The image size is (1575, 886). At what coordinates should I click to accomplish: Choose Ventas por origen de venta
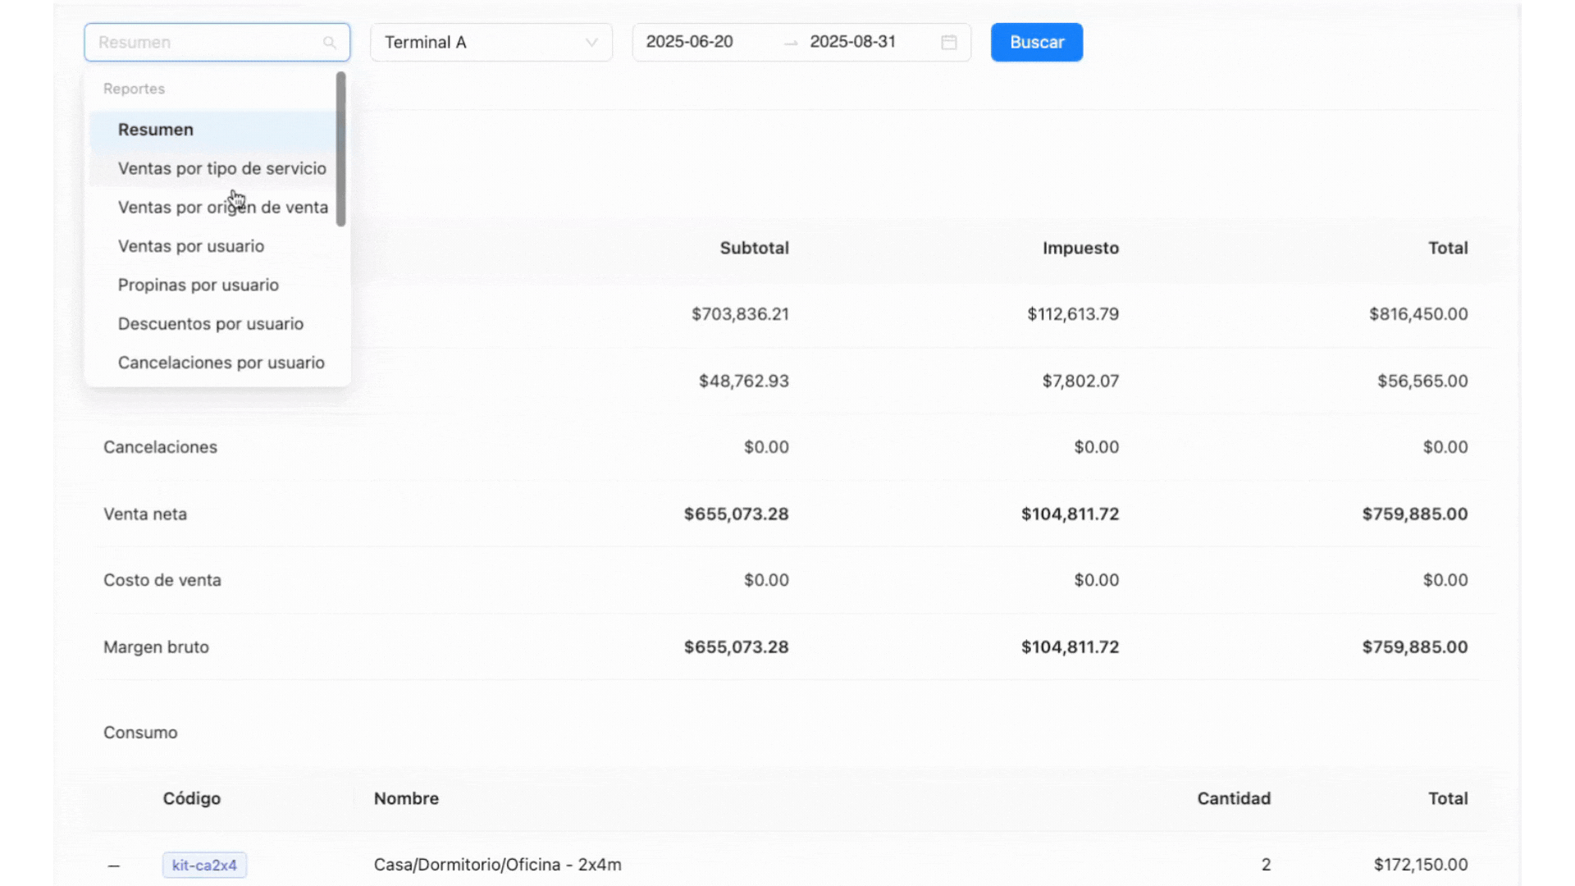click(222, 208)
